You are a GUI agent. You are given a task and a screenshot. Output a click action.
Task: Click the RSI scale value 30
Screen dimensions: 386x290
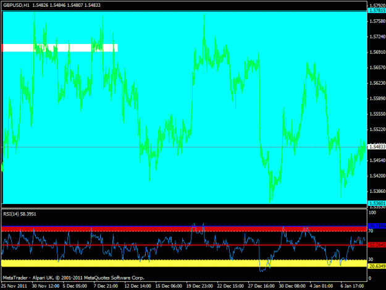tap(371, 259)
